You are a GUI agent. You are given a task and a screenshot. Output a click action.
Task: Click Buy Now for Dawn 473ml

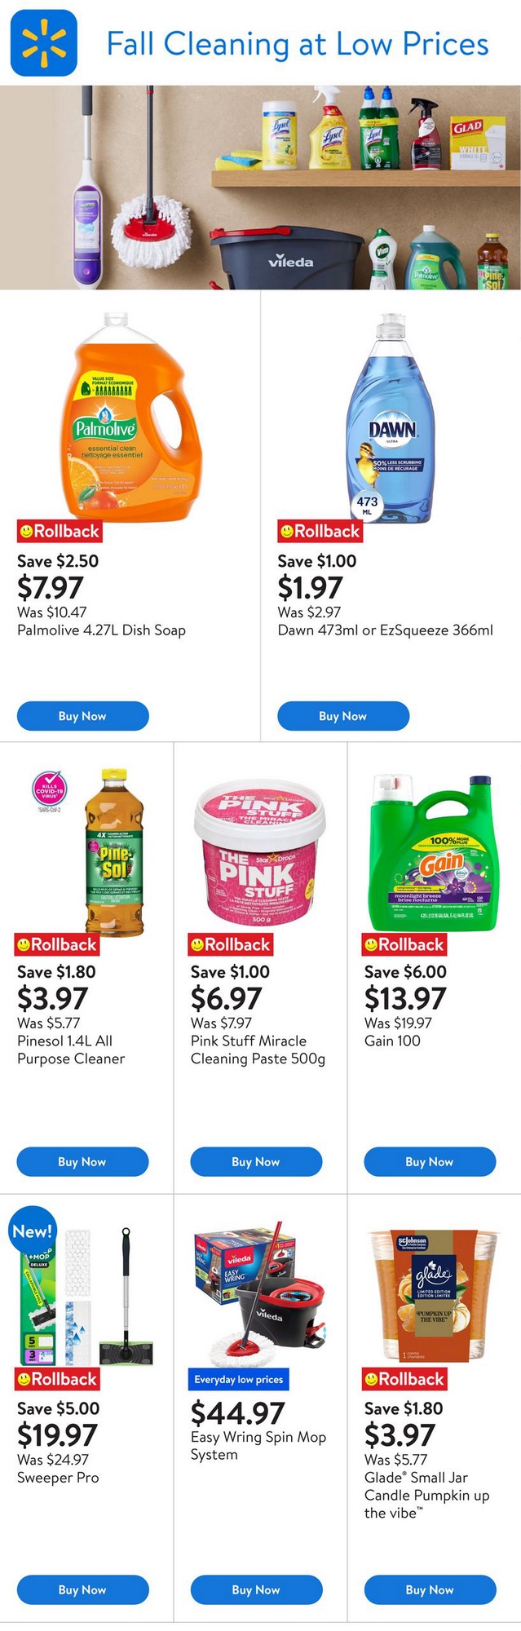click(x=342, y=716)
